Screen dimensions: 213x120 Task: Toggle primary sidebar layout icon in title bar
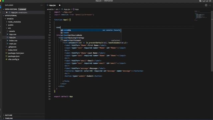click(x=201, y=1)
